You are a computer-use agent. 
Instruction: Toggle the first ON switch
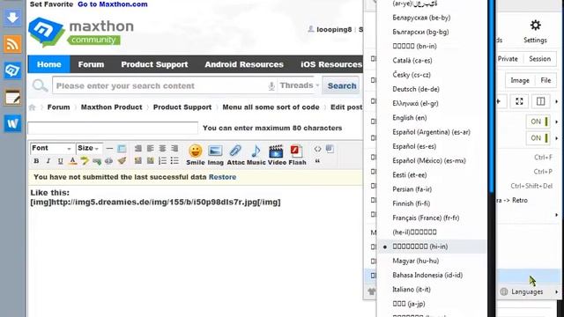tap(538, 122)
